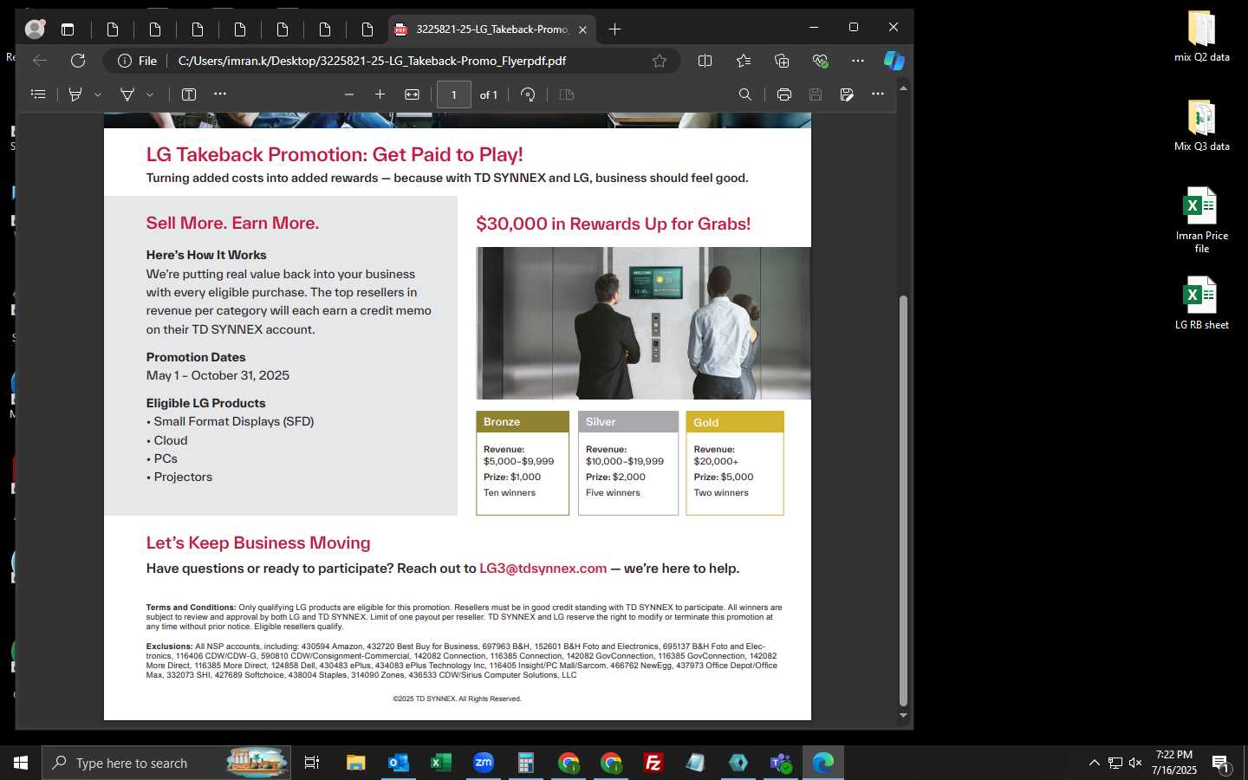
Task: Open the 'mix Q2 data' desktop folder
Action: point(1201,36)
